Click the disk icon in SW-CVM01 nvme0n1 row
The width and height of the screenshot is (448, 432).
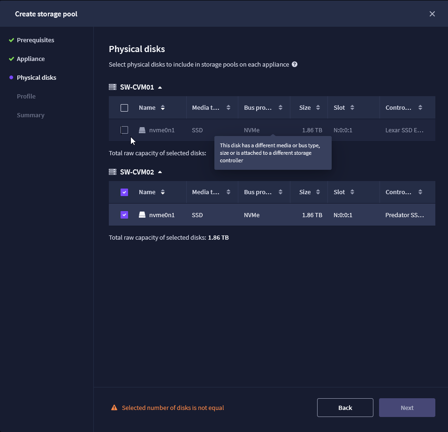142,130
